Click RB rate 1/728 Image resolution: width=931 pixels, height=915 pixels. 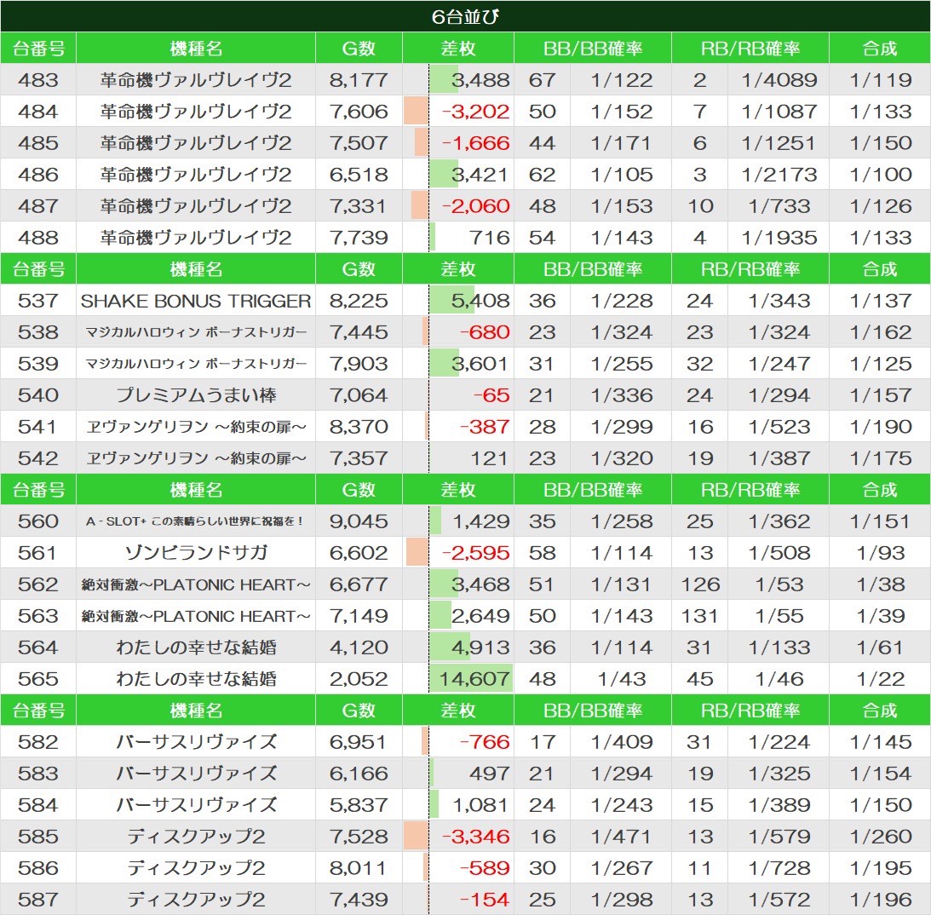point(779,867)
